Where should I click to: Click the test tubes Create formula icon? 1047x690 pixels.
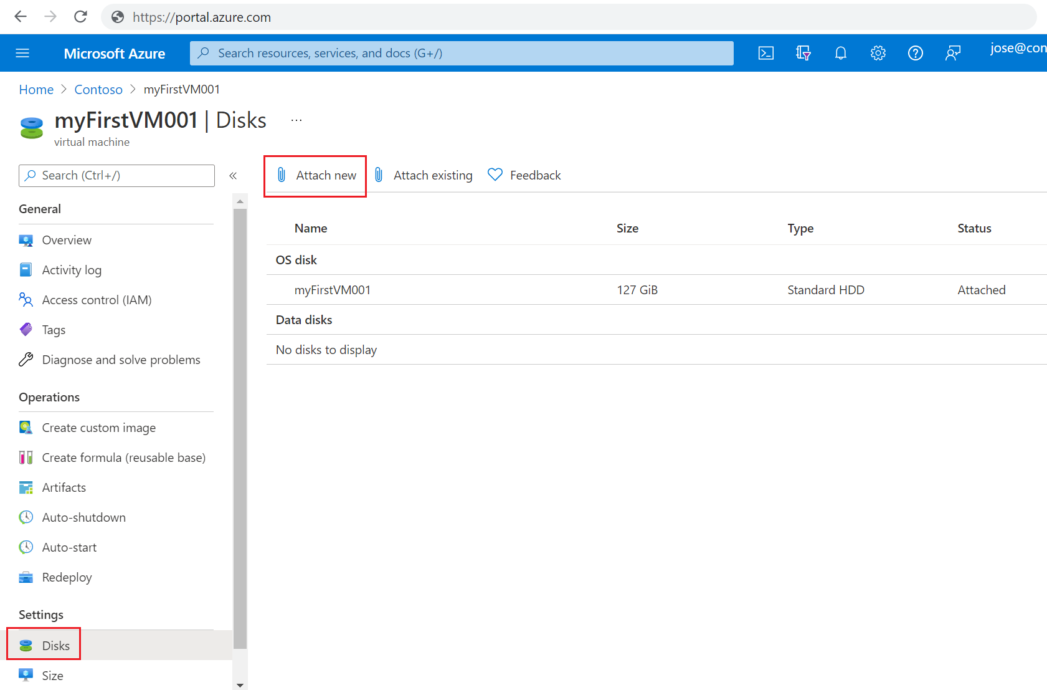click(x=26, y=458)
